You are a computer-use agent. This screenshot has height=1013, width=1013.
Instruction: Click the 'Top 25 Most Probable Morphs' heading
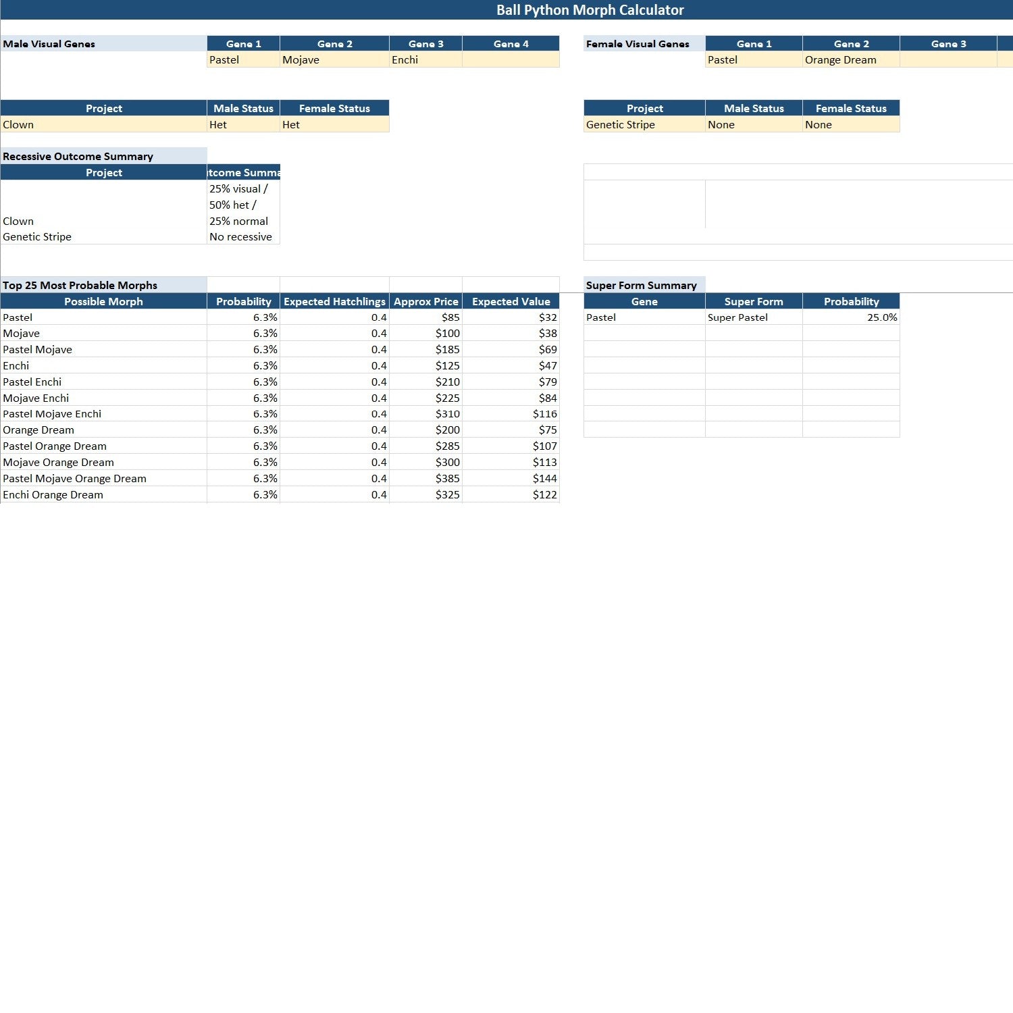(80, 285)
